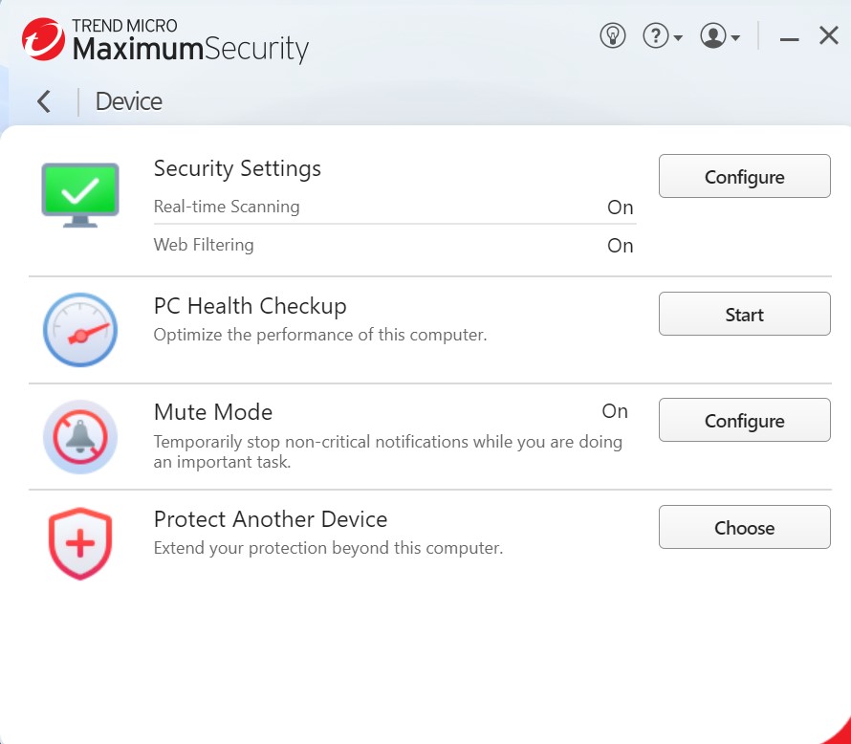Go back using the left arrow
The width and height of the screenshot is (851, 744).
[x=44, y=101]
